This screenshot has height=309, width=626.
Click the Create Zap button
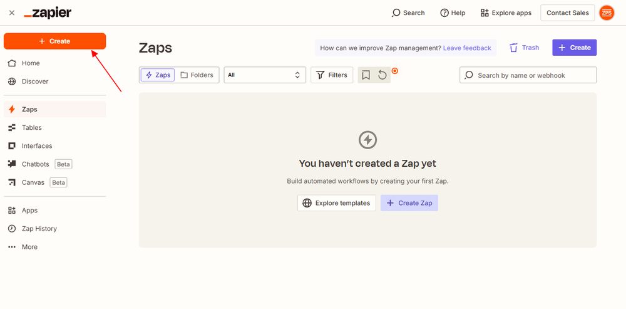[409, 203]
